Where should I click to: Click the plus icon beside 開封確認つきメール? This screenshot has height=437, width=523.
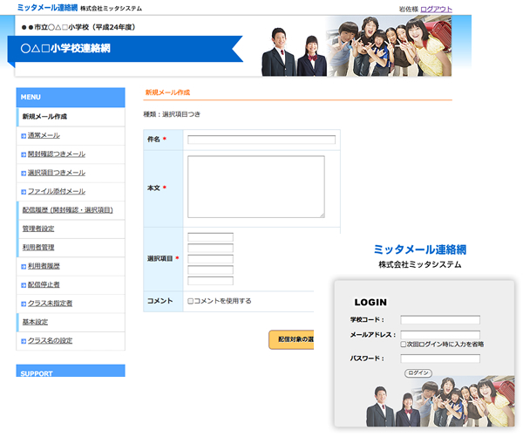pos(24,154)
